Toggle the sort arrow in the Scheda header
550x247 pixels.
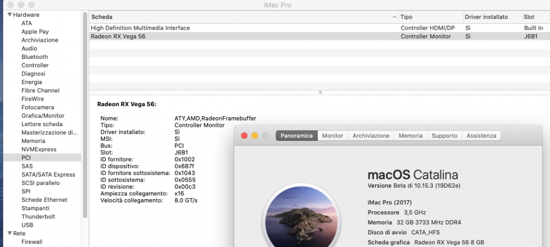tap(395, 17)
